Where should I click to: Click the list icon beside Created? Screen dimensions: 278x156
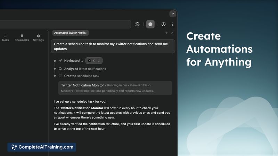60,76
